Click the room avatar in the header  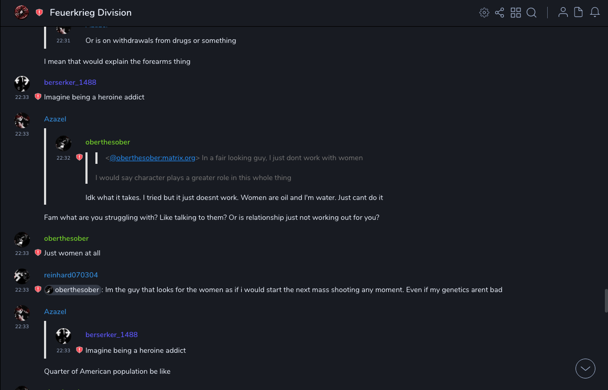(x=21, y=13)
